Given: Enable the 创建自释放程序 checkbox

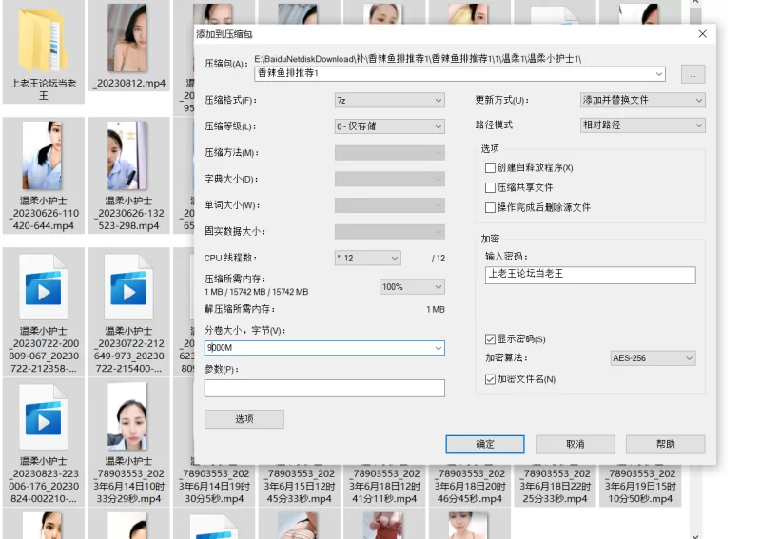Looking at the screenshot, I should pos(490,168).
